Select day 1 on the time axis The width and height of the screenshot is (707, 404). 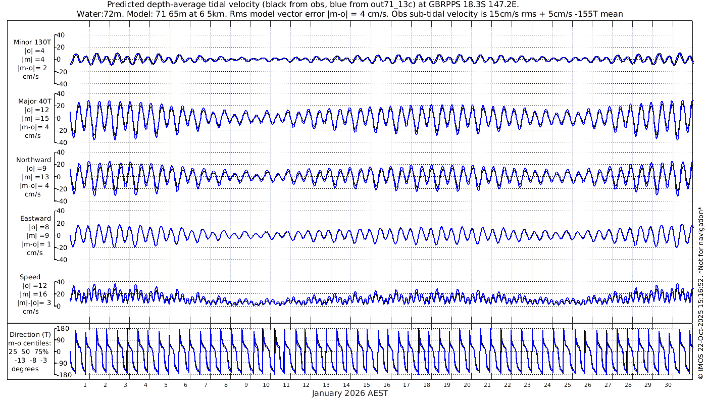(x=85, y=385)
